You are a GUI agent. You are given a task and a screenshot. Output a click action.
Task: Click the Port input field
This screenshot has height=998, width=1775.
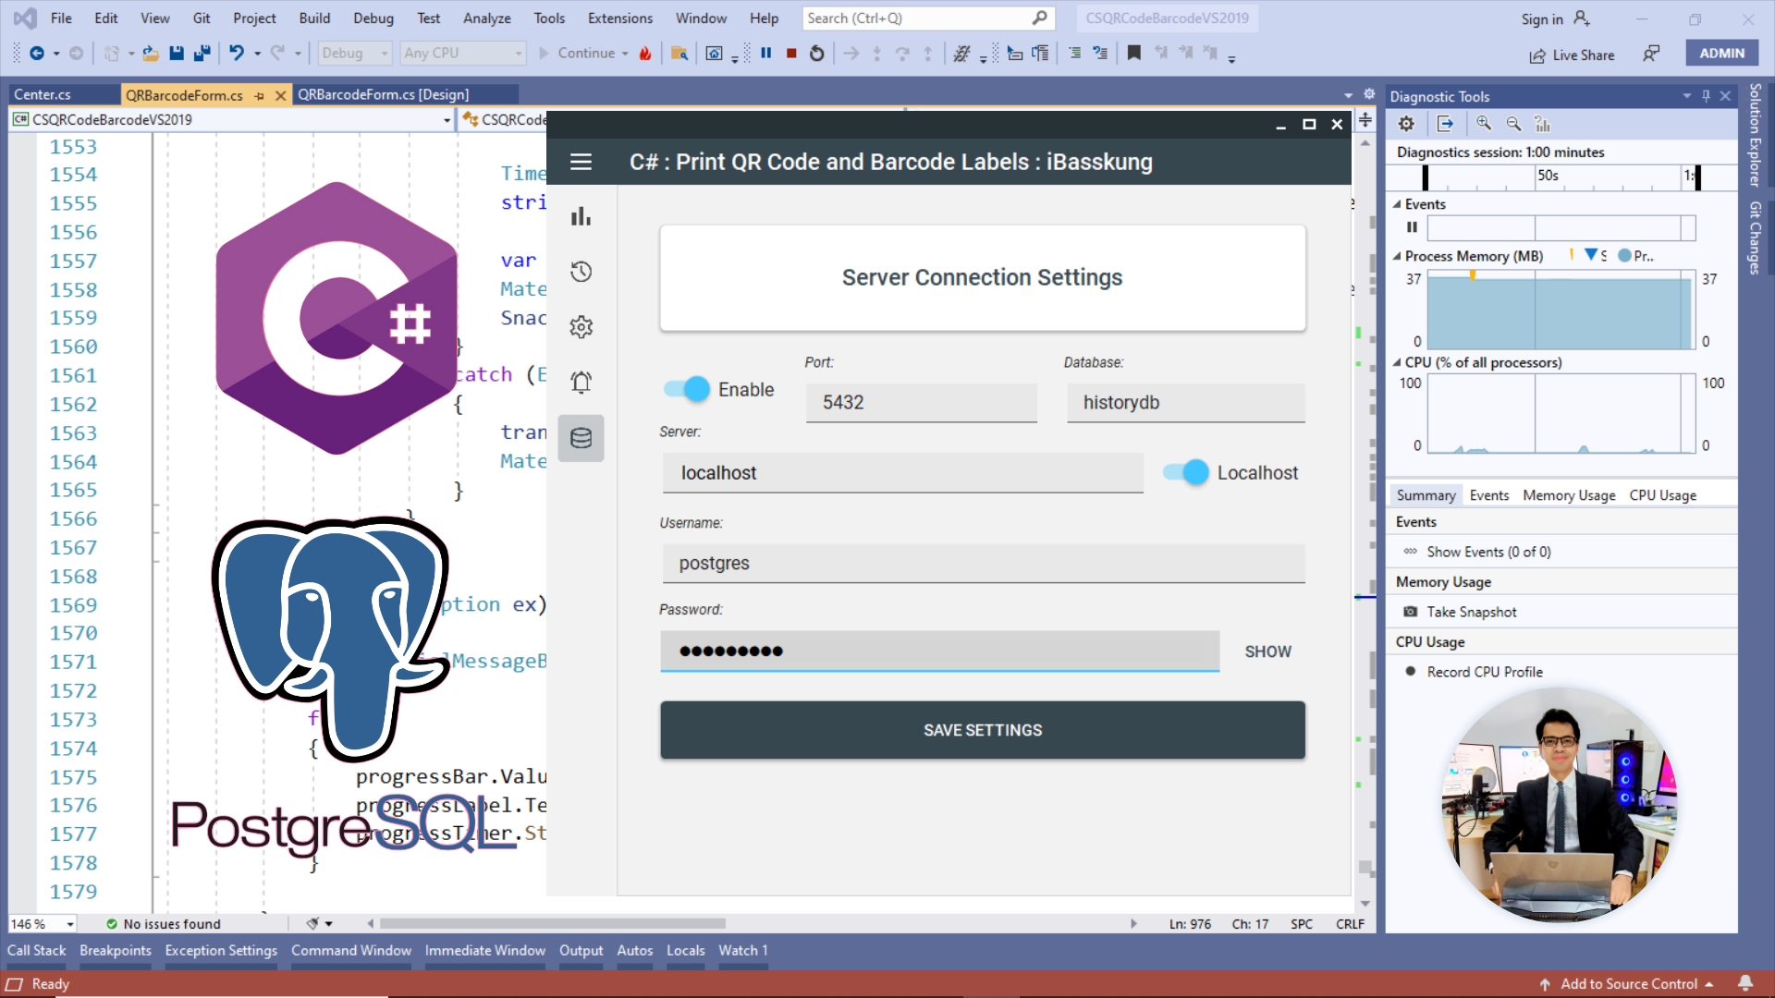pos(921,403)
